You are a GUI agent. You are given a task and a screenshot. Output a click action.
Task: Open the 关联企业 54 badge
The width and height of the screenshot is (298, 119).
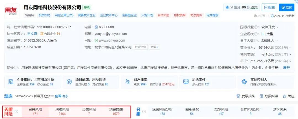[50, 34]
